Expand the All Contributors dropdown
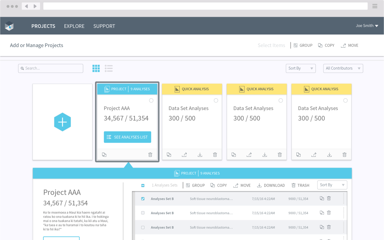The width and height of the screenshot is (384, 240). click(343, 68)
